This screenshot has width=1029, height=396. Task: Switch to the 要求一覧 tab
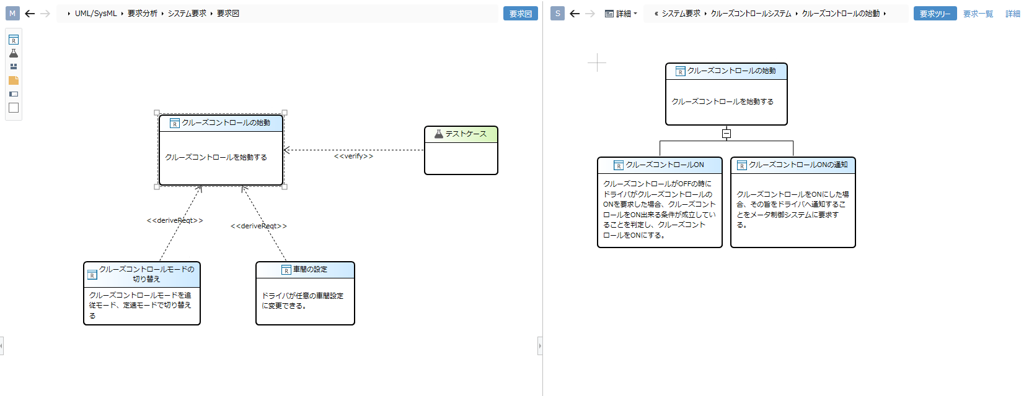[978, 14]
